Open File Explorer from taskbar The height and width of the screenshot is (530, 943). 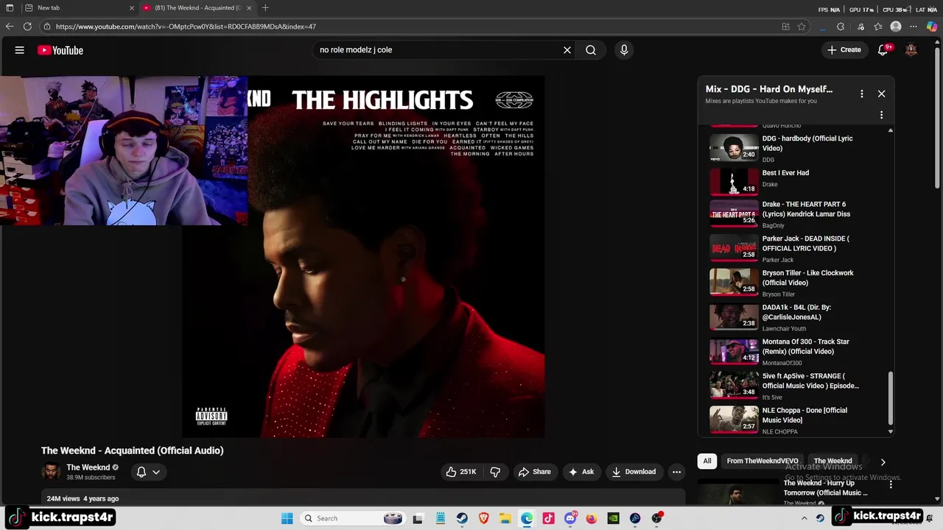tap(505, 518)
